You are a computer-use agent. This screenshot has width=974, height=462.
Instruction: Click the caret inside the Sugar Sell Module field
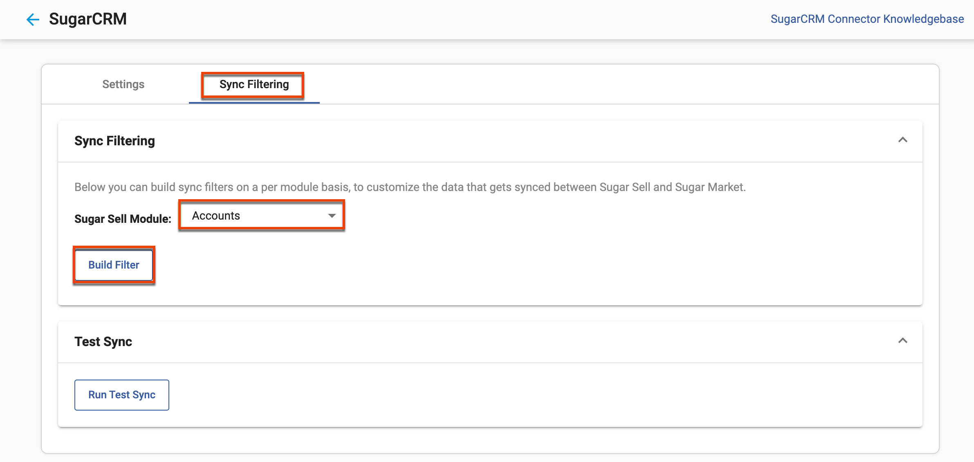coord(332,215)
